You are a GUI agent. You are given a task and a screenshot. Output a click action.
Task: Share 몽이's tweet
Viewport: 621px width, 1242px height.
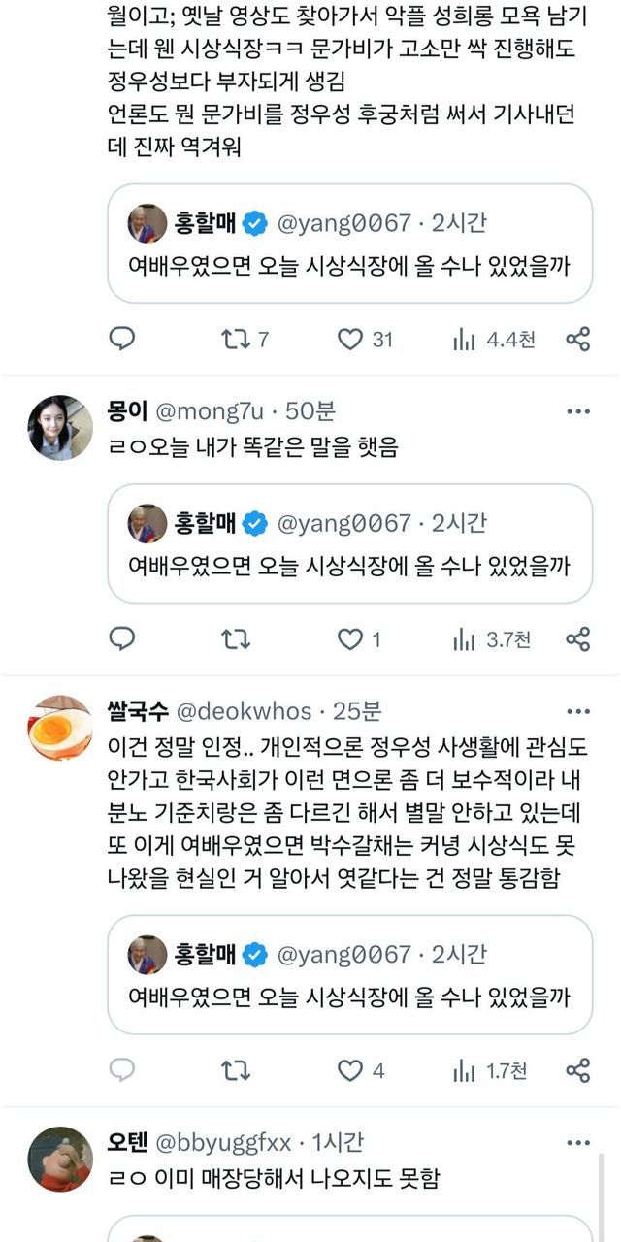(578, 638)
